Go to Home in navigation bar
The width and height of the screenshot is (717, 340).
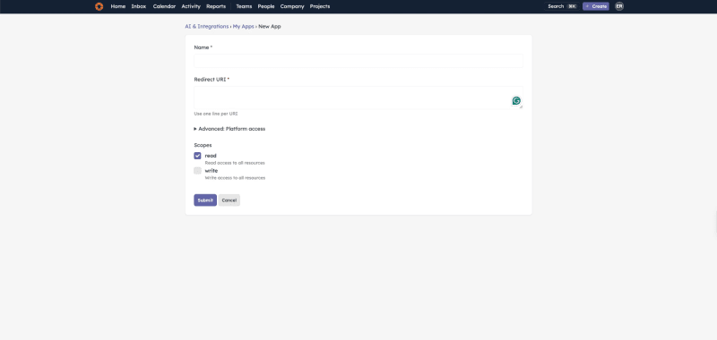(118, 6)
